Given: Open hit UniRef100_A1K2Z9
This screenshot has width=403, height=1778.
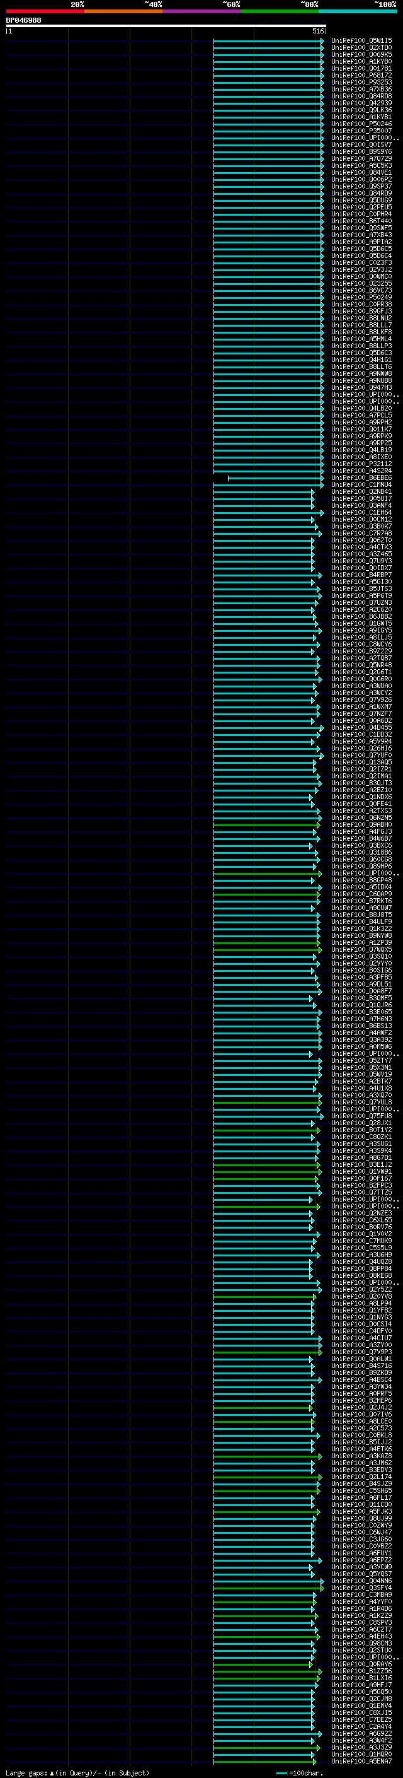Looking at the screenshot, I should (361, 1616).
